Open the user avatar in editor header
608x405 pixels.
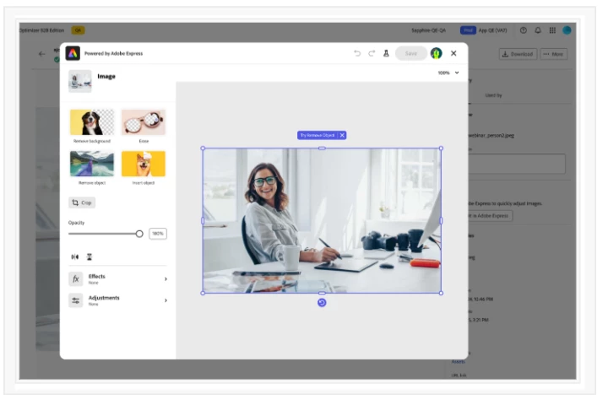click(x=437, y=53)
